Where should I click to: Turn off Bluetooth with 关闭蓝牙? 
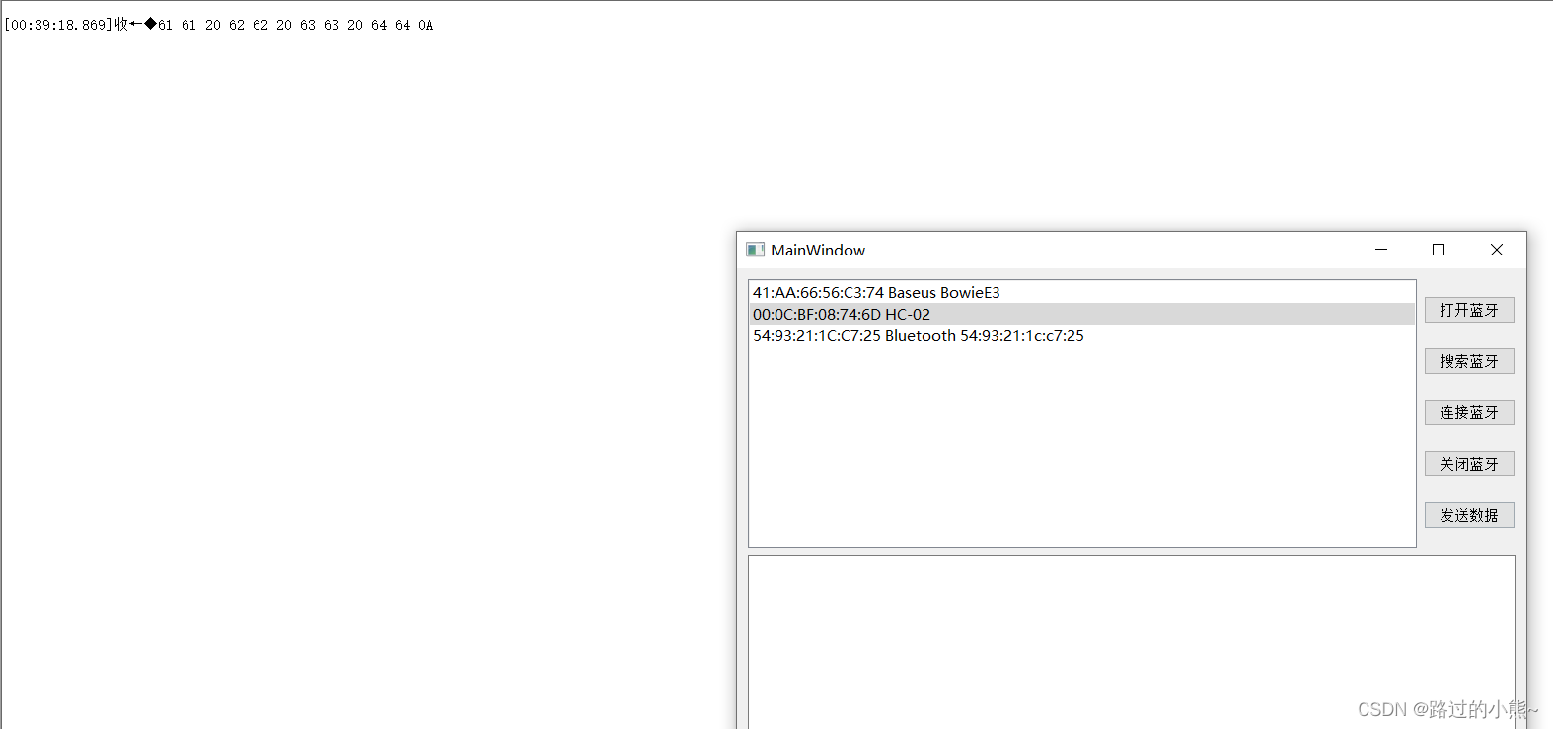click(x=1469, y=464)
